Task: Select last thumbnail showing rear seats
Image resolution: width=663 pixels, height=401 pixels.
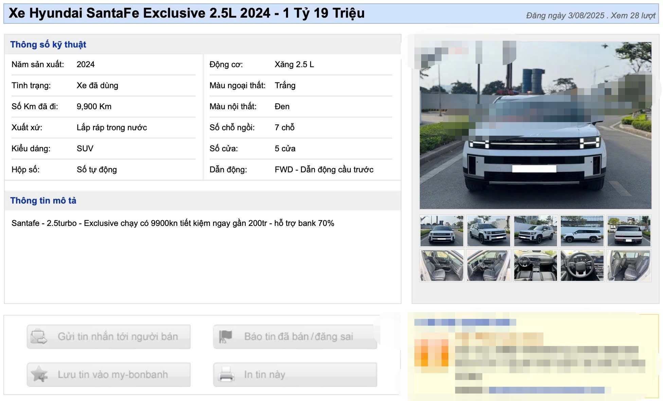Action: (629, 266)
